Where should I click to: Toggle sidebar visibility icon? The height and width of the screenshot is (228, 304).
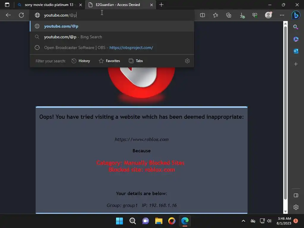click(x=296, y=195)
